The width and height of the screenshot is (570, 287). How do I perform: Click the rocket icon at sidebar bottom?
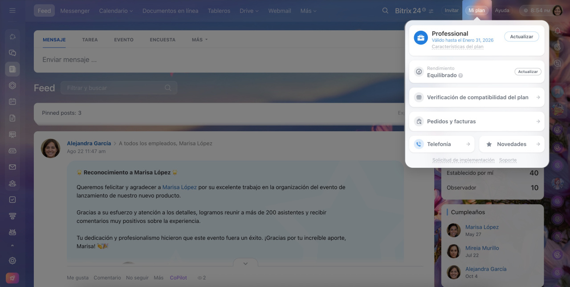[x=12, y=278]
